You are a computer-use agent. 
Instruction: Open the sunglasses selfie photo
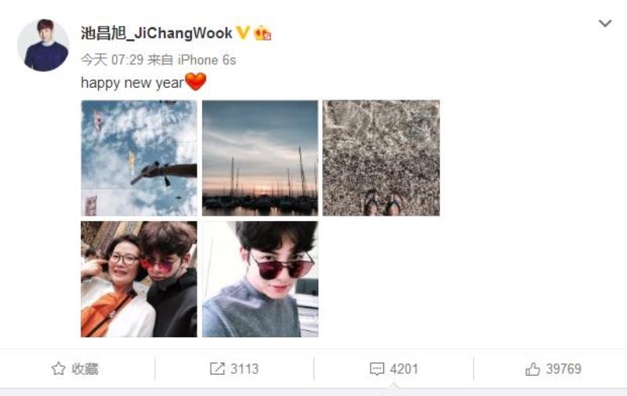tap(260, 279)
